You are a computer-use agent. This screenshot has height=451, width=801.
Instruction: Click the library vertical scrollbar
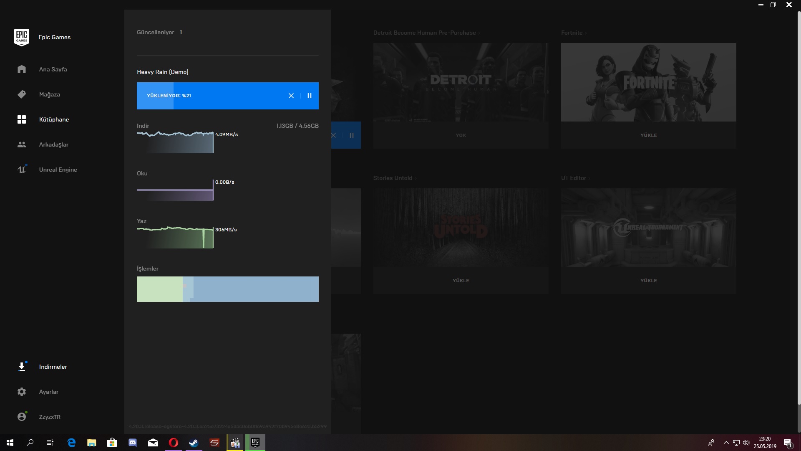[799, 209]
